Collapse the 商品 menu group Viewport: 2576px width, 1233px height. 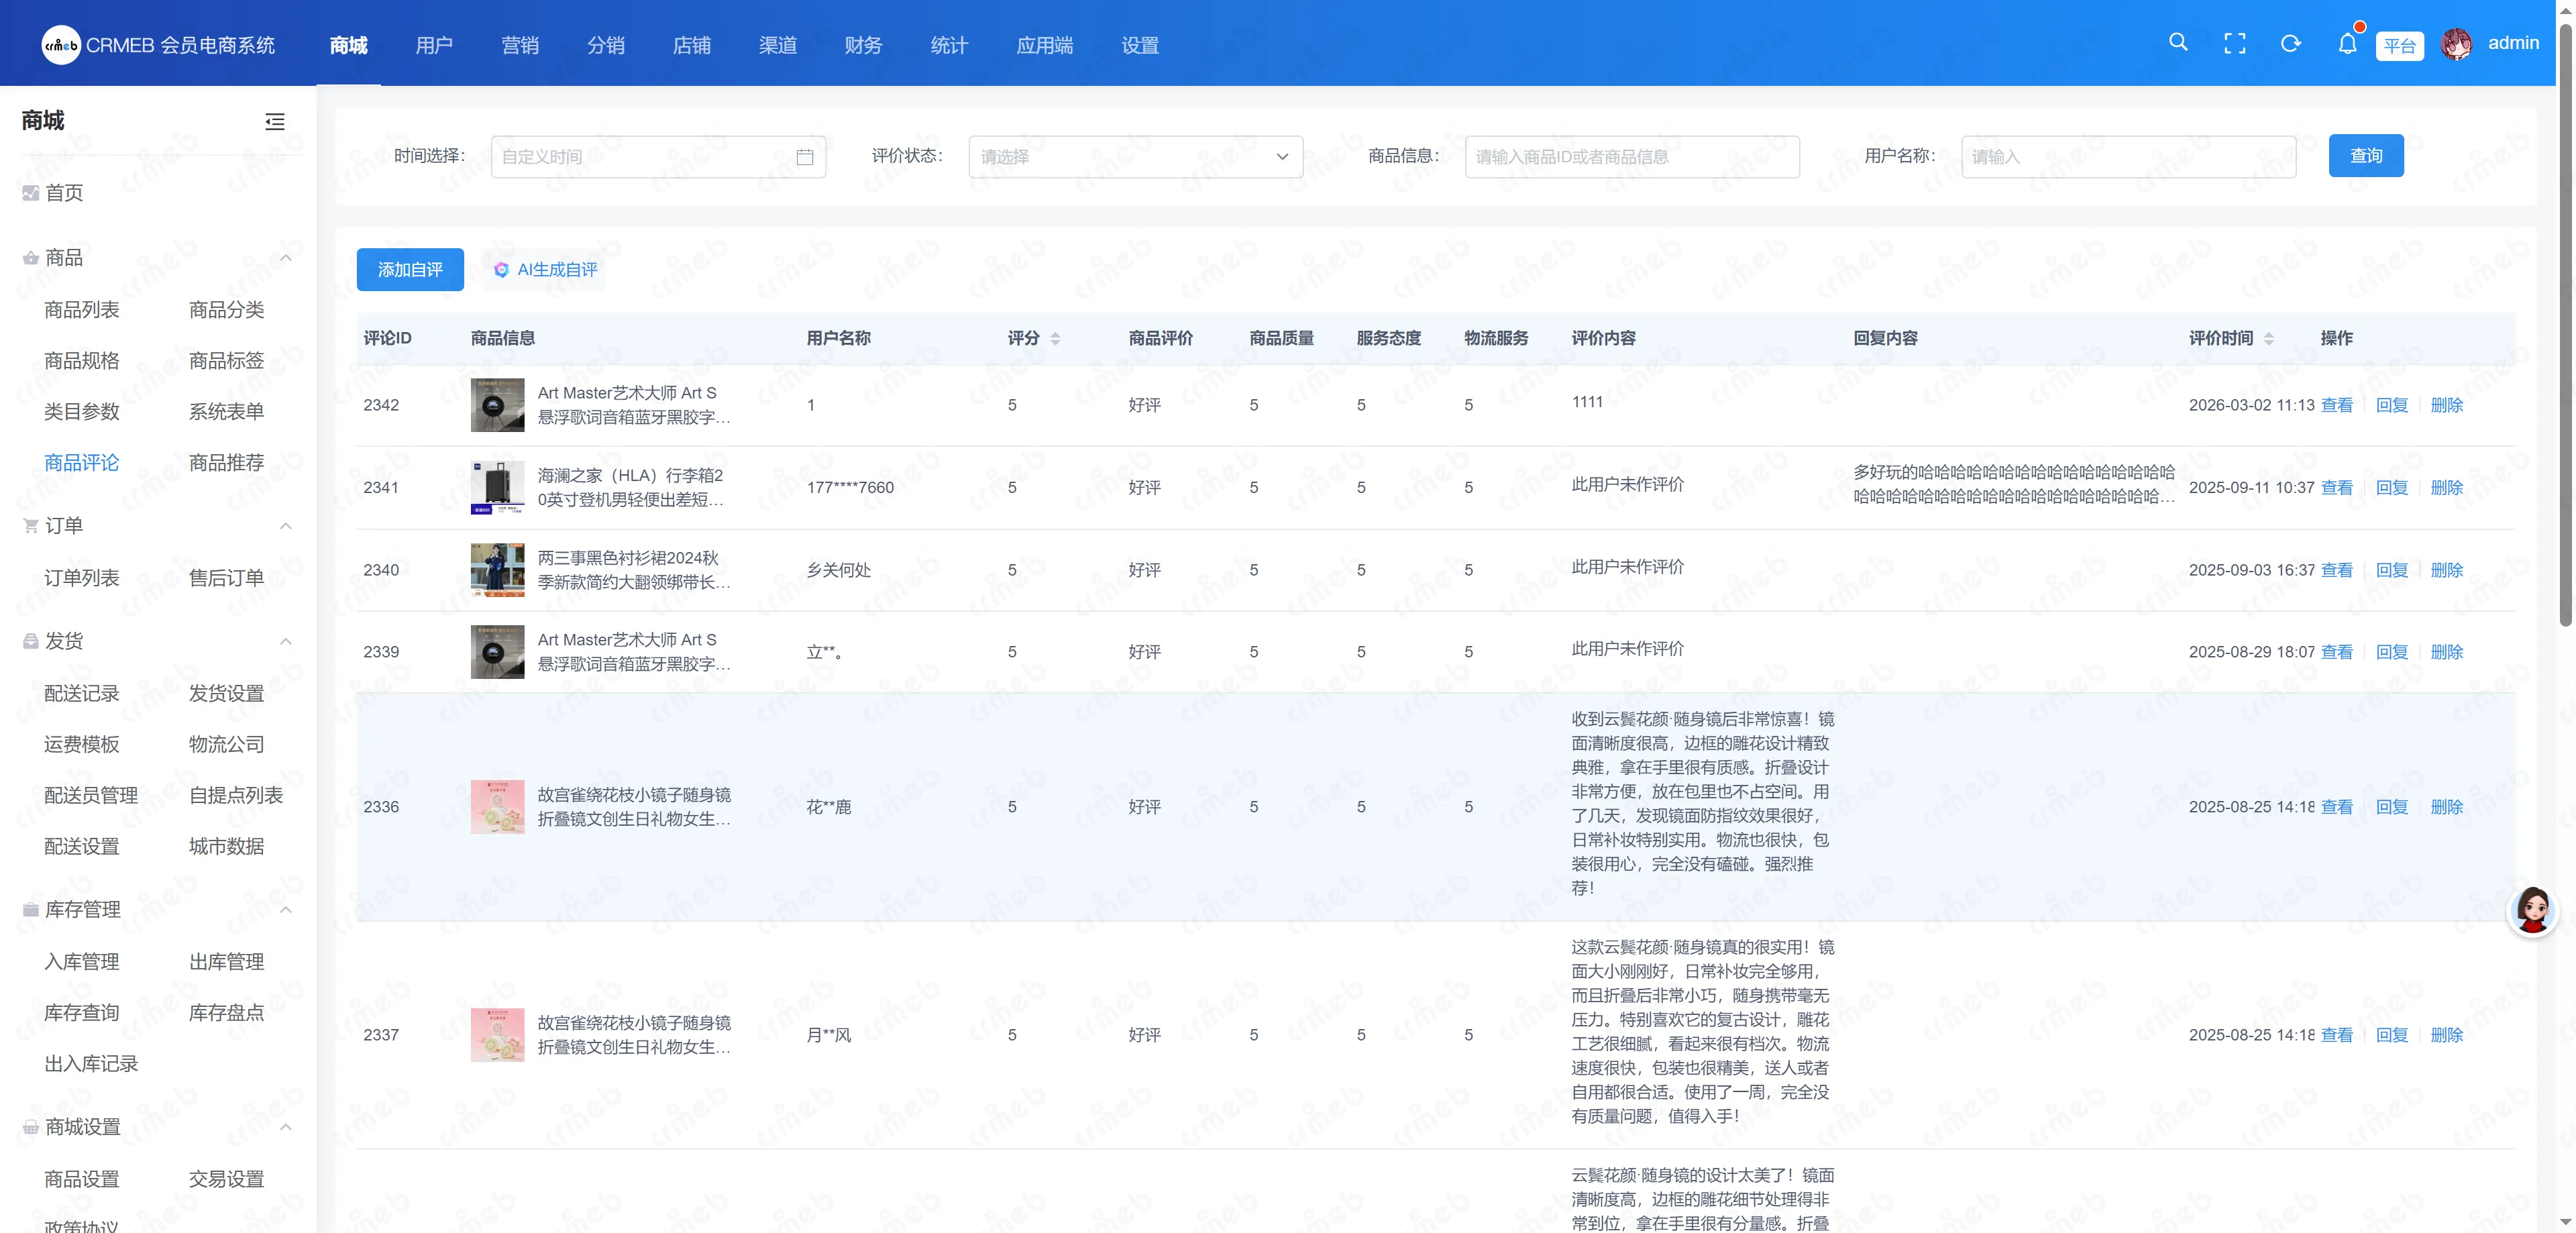[x=285, y=258]
